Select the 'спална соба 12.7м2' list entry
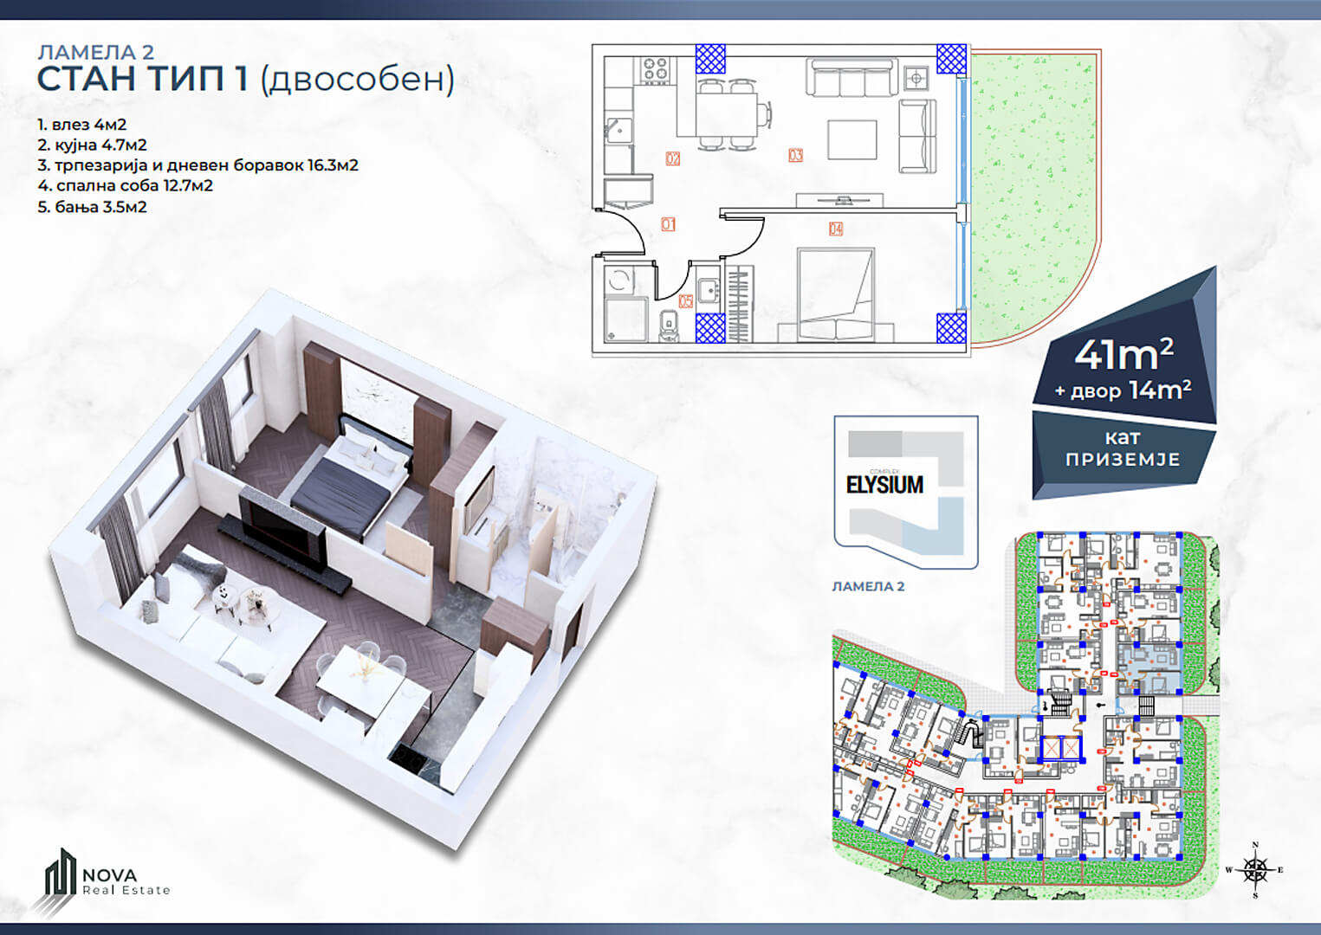 tap(126, 185)
